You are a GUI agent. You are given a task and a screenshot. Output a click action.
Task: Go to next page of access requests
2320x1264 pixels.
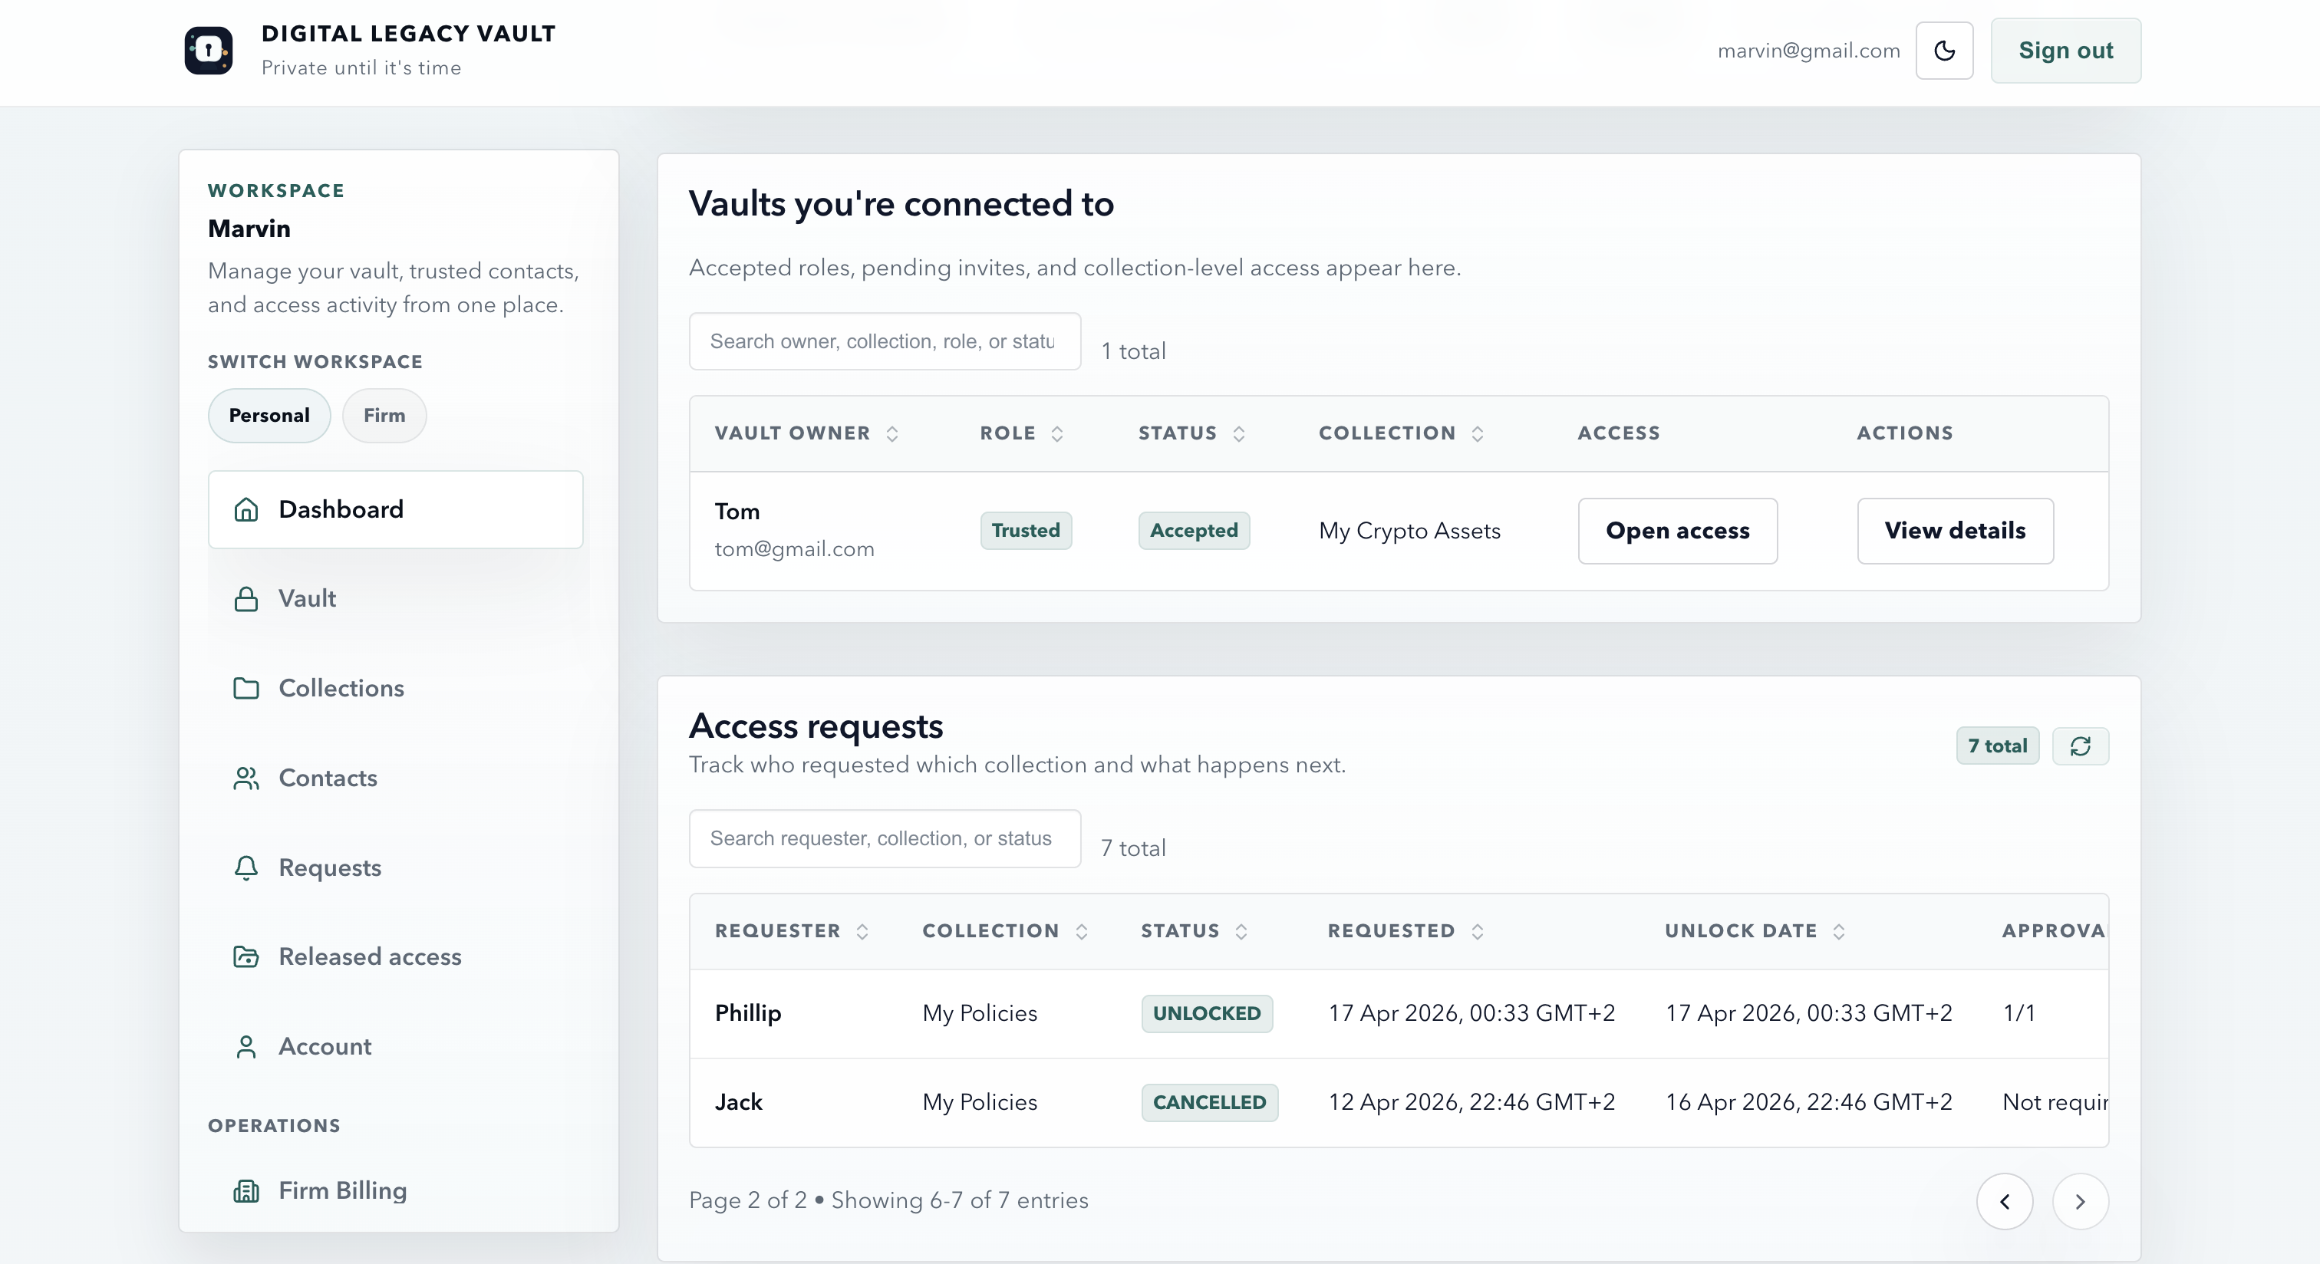[2080, 1201]
